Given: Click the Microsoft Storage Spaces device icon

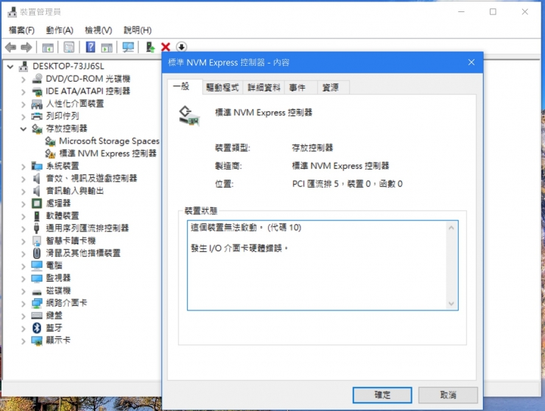Looking at the screenshot, I should point(50,141).
